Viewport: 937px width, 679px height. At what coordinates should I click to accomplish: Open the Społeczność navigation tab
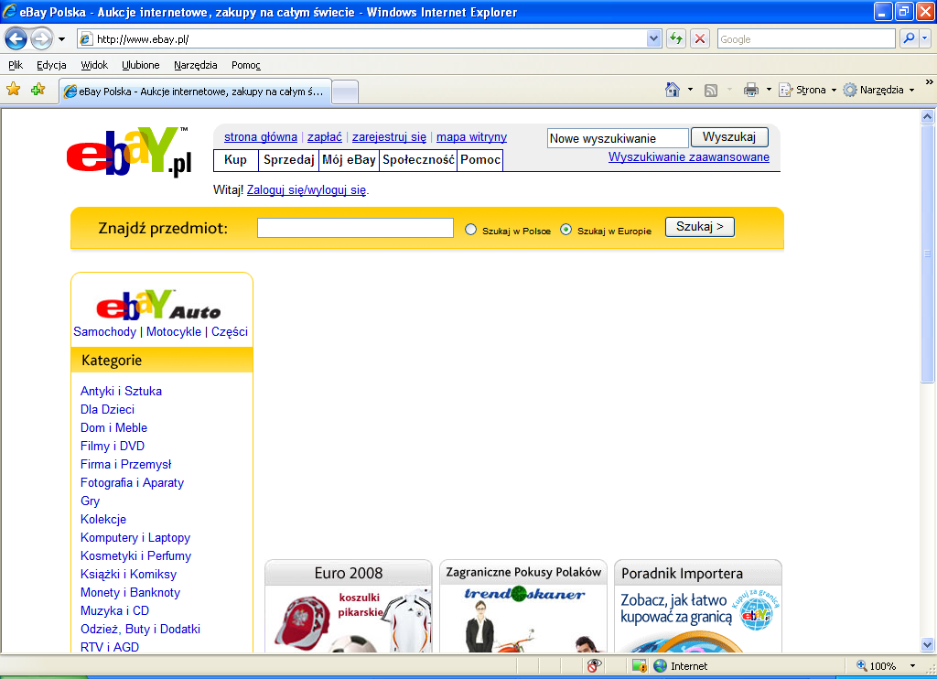418,159
